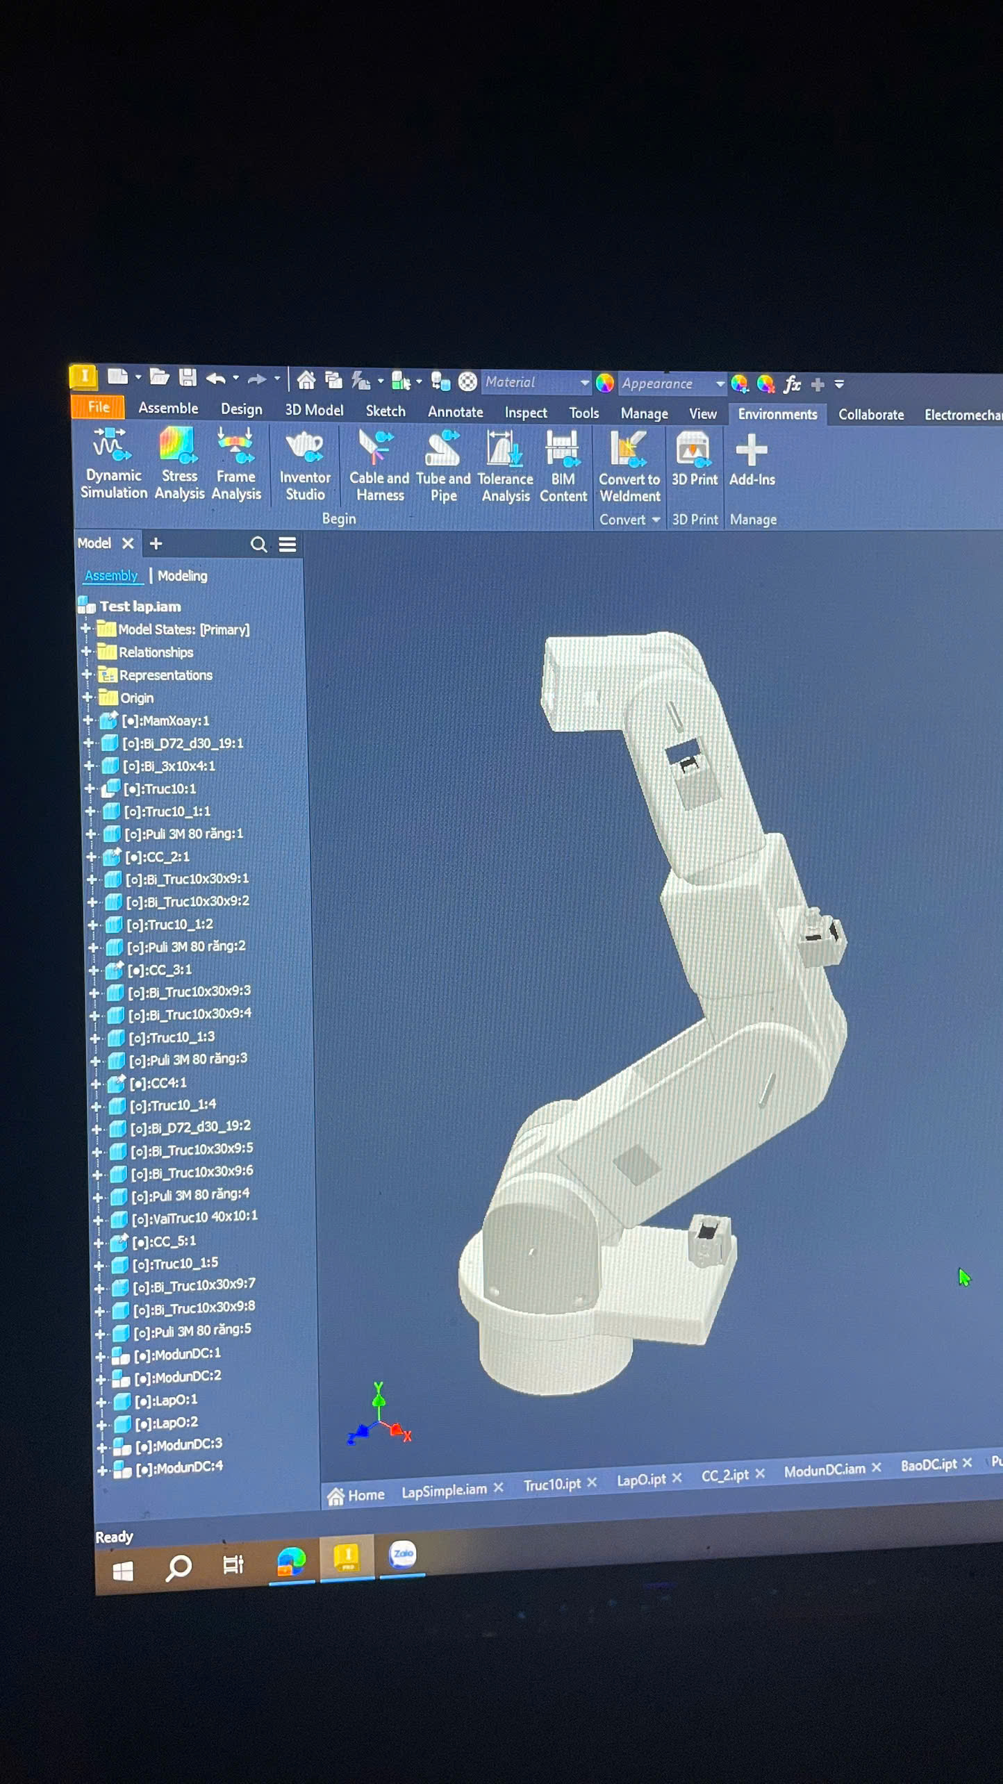
Task: Open Zalo from the taskbar
Action: coord(403,1555)
